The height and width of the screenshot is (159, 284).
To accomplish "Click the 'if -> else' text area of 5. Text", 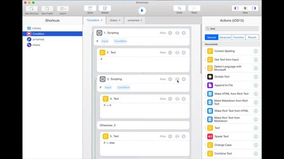I will point(145,148).
